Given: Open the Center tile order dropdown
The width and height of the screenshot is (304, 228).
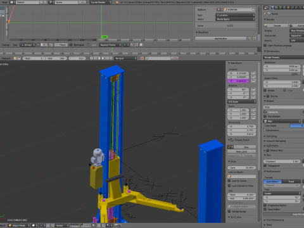Looking at the screenshot, I should (282, 193).
